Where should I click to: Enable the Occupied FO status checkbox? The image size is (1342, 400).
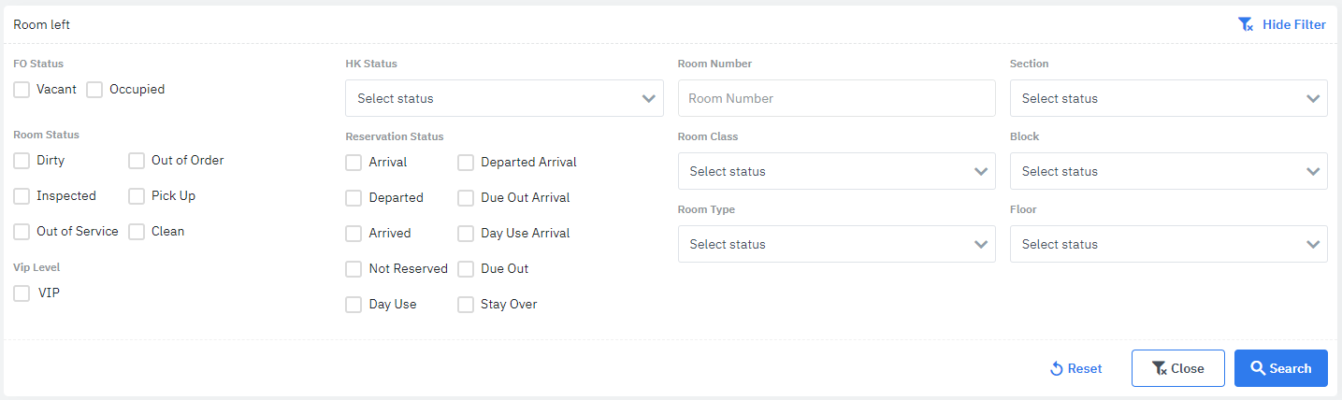94,90
